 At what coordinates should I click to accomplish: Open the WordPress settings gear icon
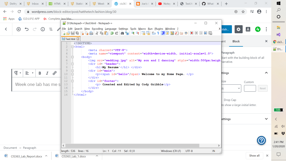(x=238, y=29)
